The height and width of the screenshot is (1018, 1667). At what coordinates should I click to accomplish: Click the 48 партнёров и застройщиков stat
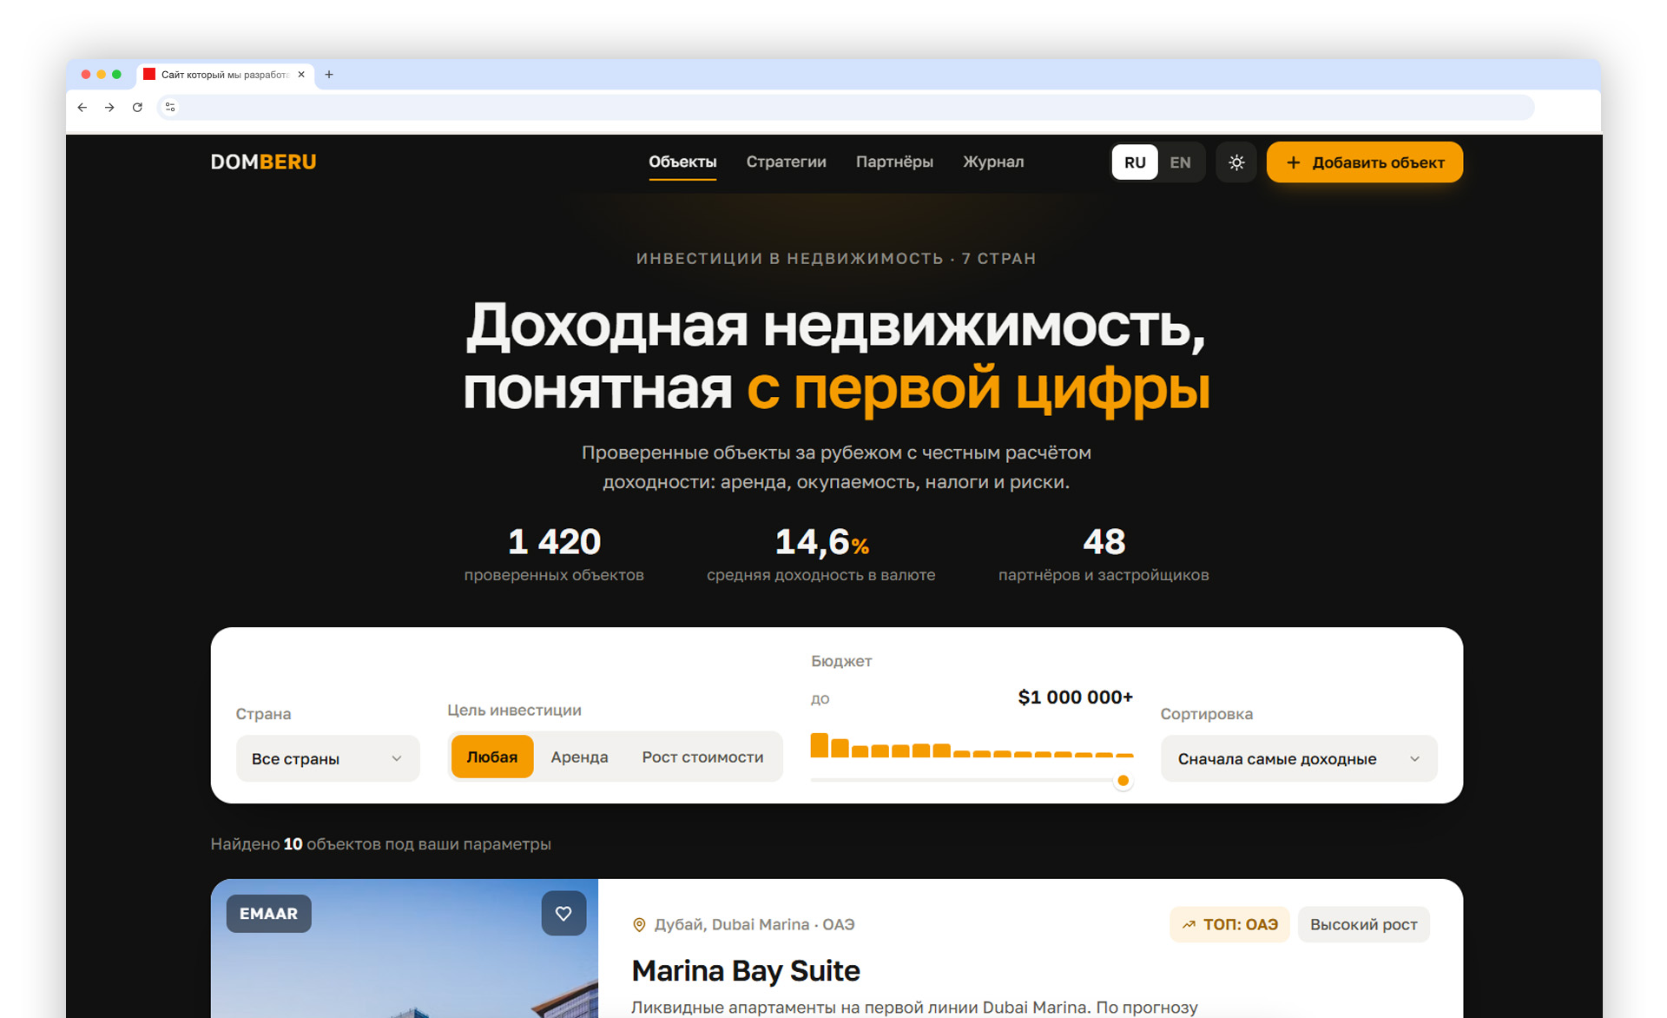pos(1103,554)
